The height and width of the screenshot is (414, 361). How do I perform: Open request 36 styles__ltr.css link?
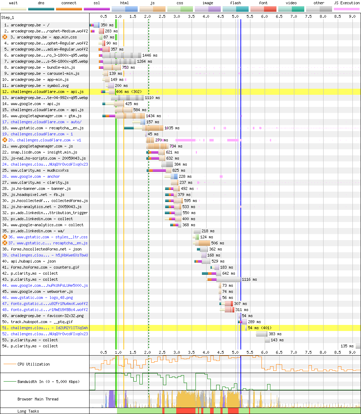coord(48,237)
